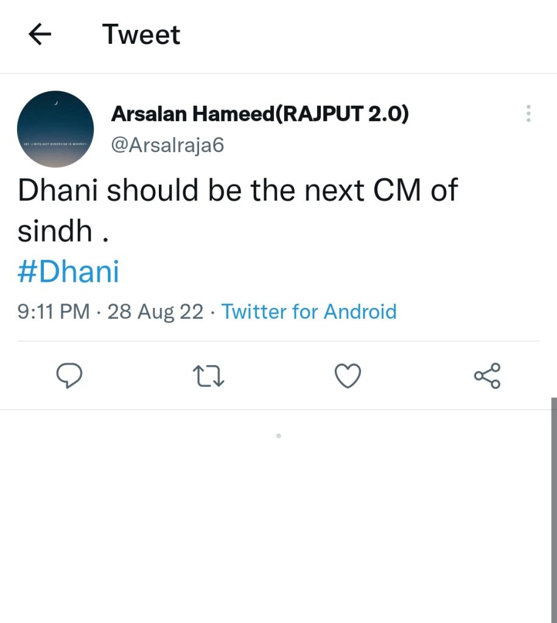Open sharing options from share icon
The width and height of the screenshot is (557, 623).
click(x=487, y=376)
